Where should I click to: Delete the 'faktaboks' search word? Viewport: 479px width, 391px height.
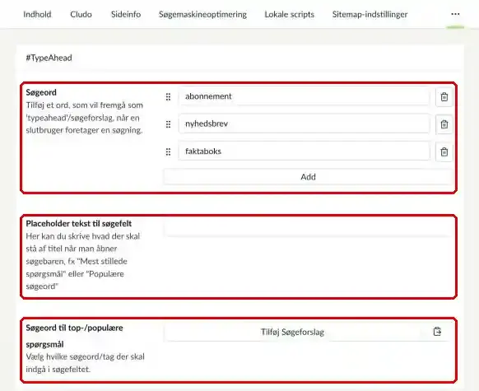pos(444,151)
